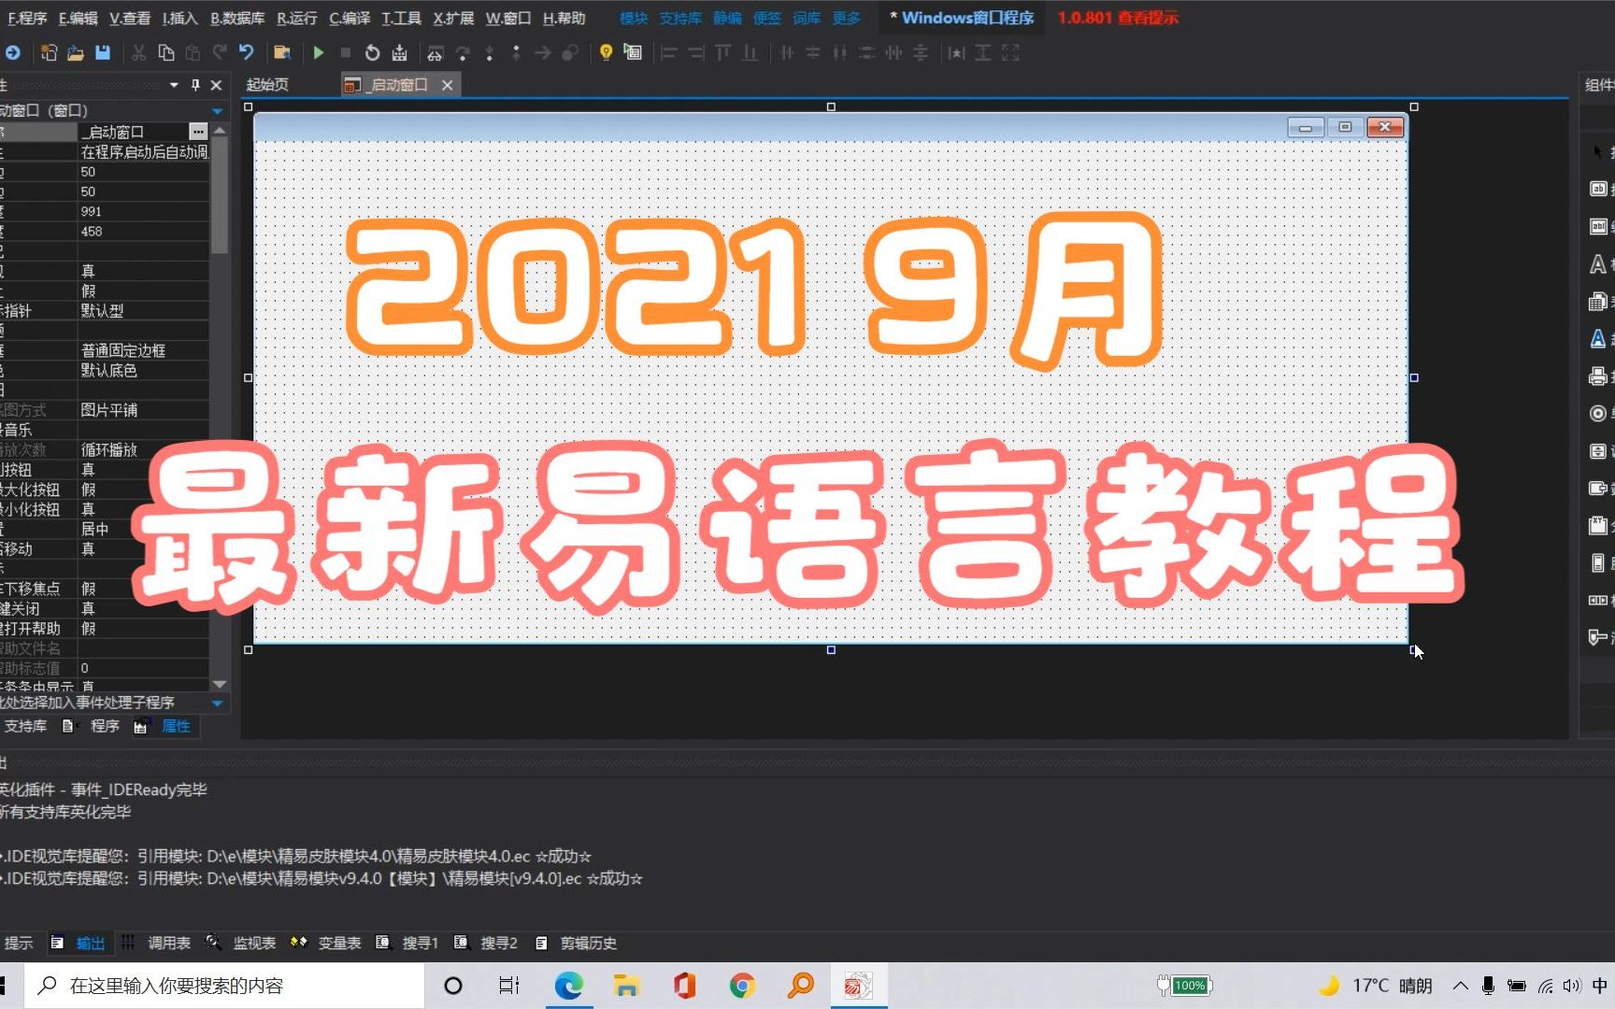Screen dimensions: 1615x1009
Task: Expand the 启动窗口(窗口) object selector dropdown
Action: tap(217, 111)
